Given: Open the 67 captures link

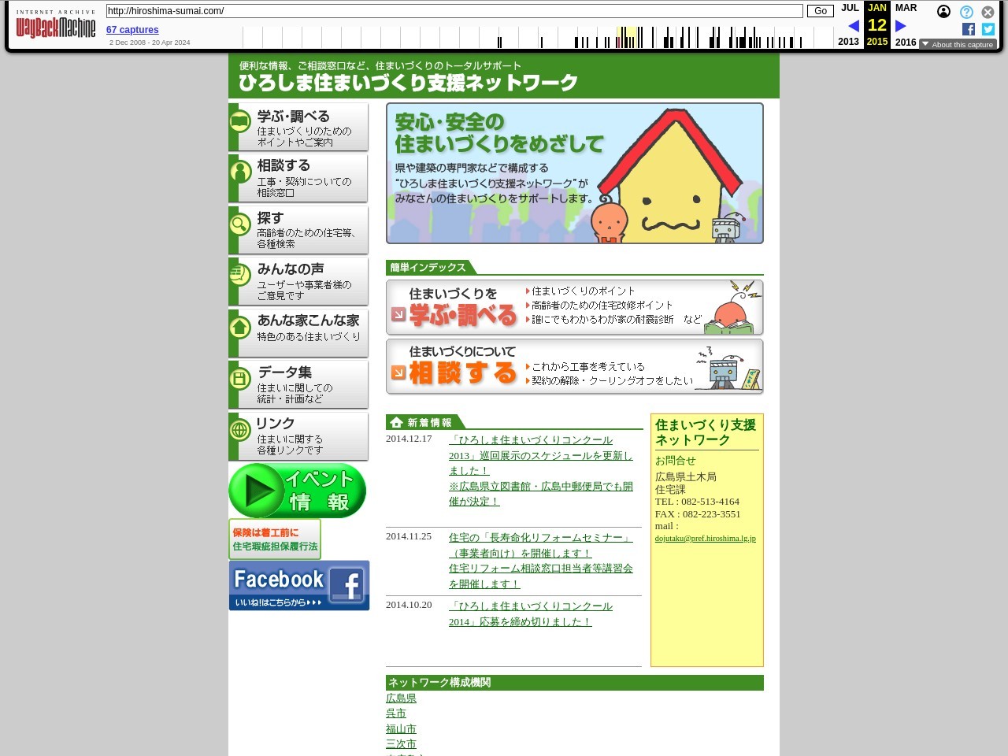Looking at the screenshot, I should [x=132, y=30].
